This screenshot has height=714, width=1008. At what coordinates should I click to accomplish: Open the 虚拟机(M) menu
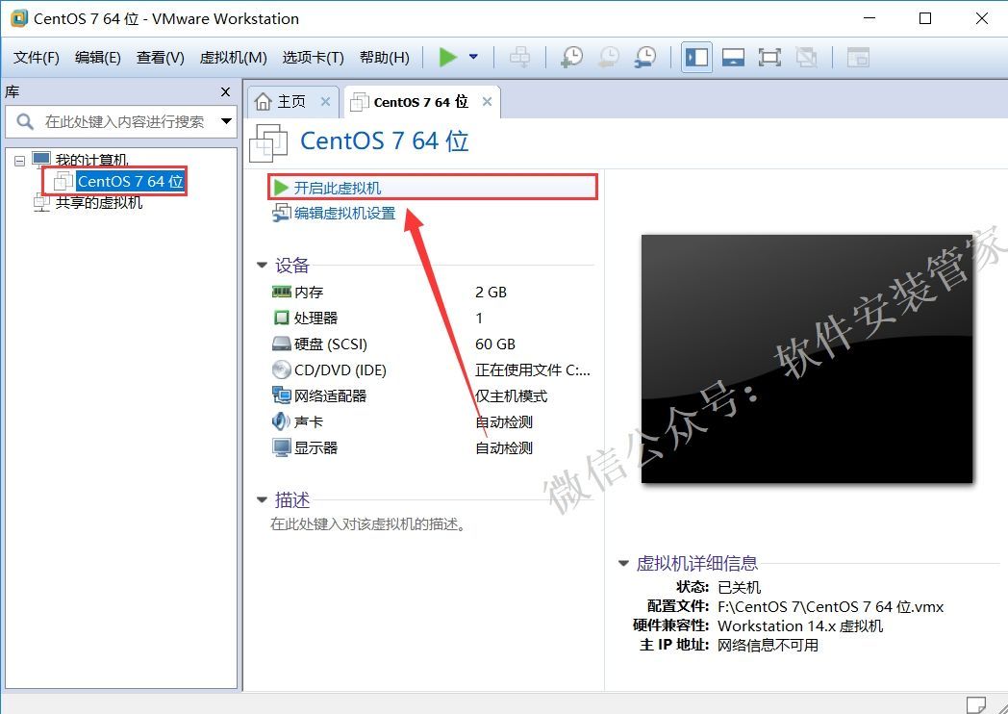pos(233,58)
